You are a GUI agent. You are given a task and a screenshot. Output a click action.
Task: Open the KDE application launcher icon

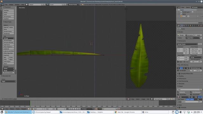[x=2, y=112]
